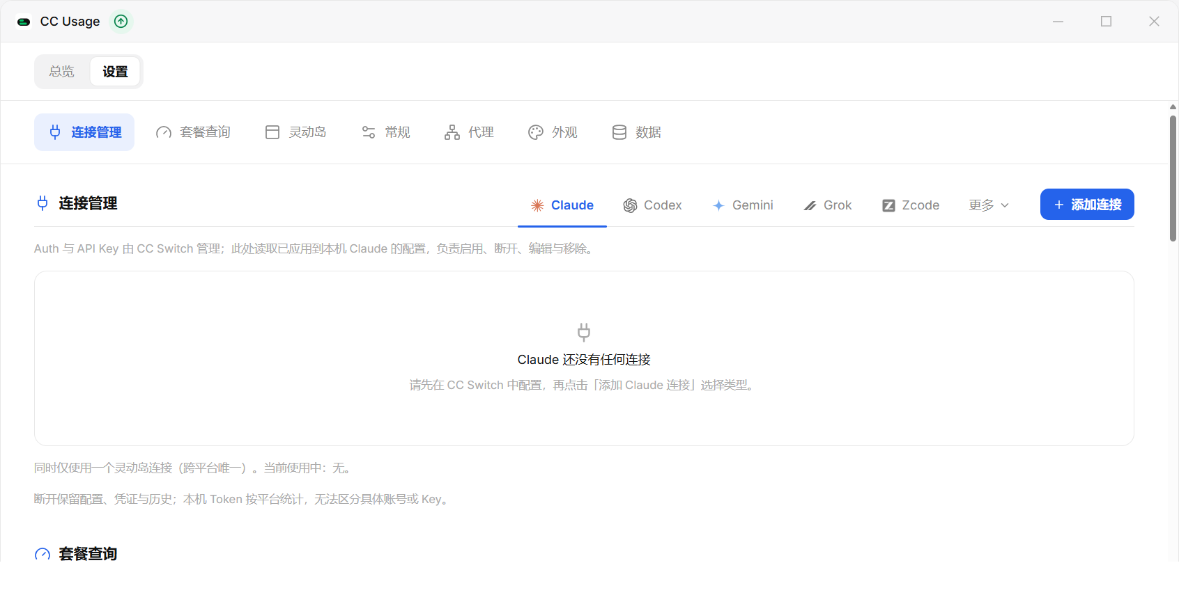This screenshot has height=595, width=1179.
Task: Click the vertical scrollbar thumb
Action: point(1173,178)
